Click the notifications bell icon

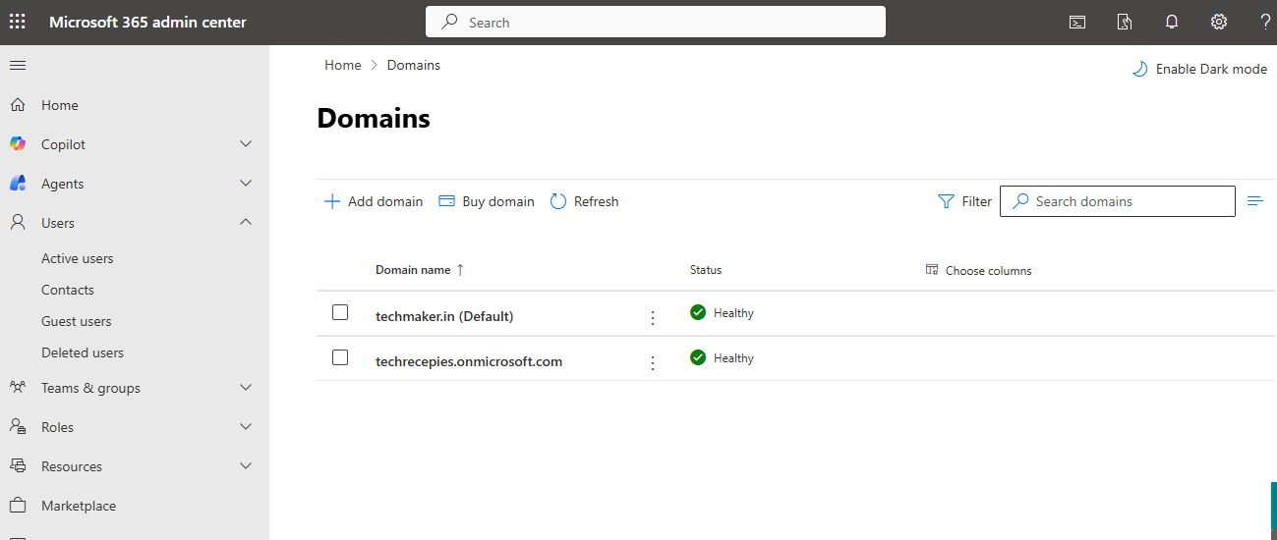pyautogui.click(x=1172, y=22)
